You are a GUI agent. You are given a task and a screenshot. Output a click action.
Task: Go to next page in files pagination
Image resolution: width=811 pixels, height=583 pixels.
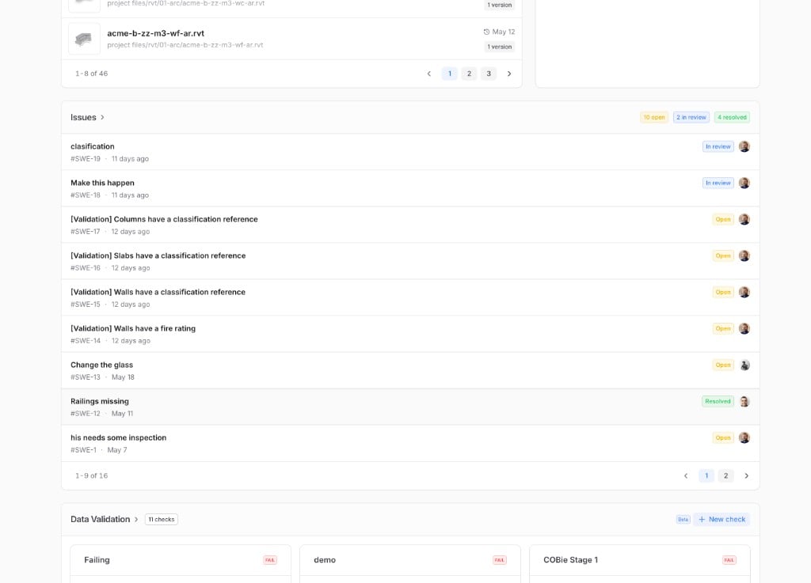(509, 74)
